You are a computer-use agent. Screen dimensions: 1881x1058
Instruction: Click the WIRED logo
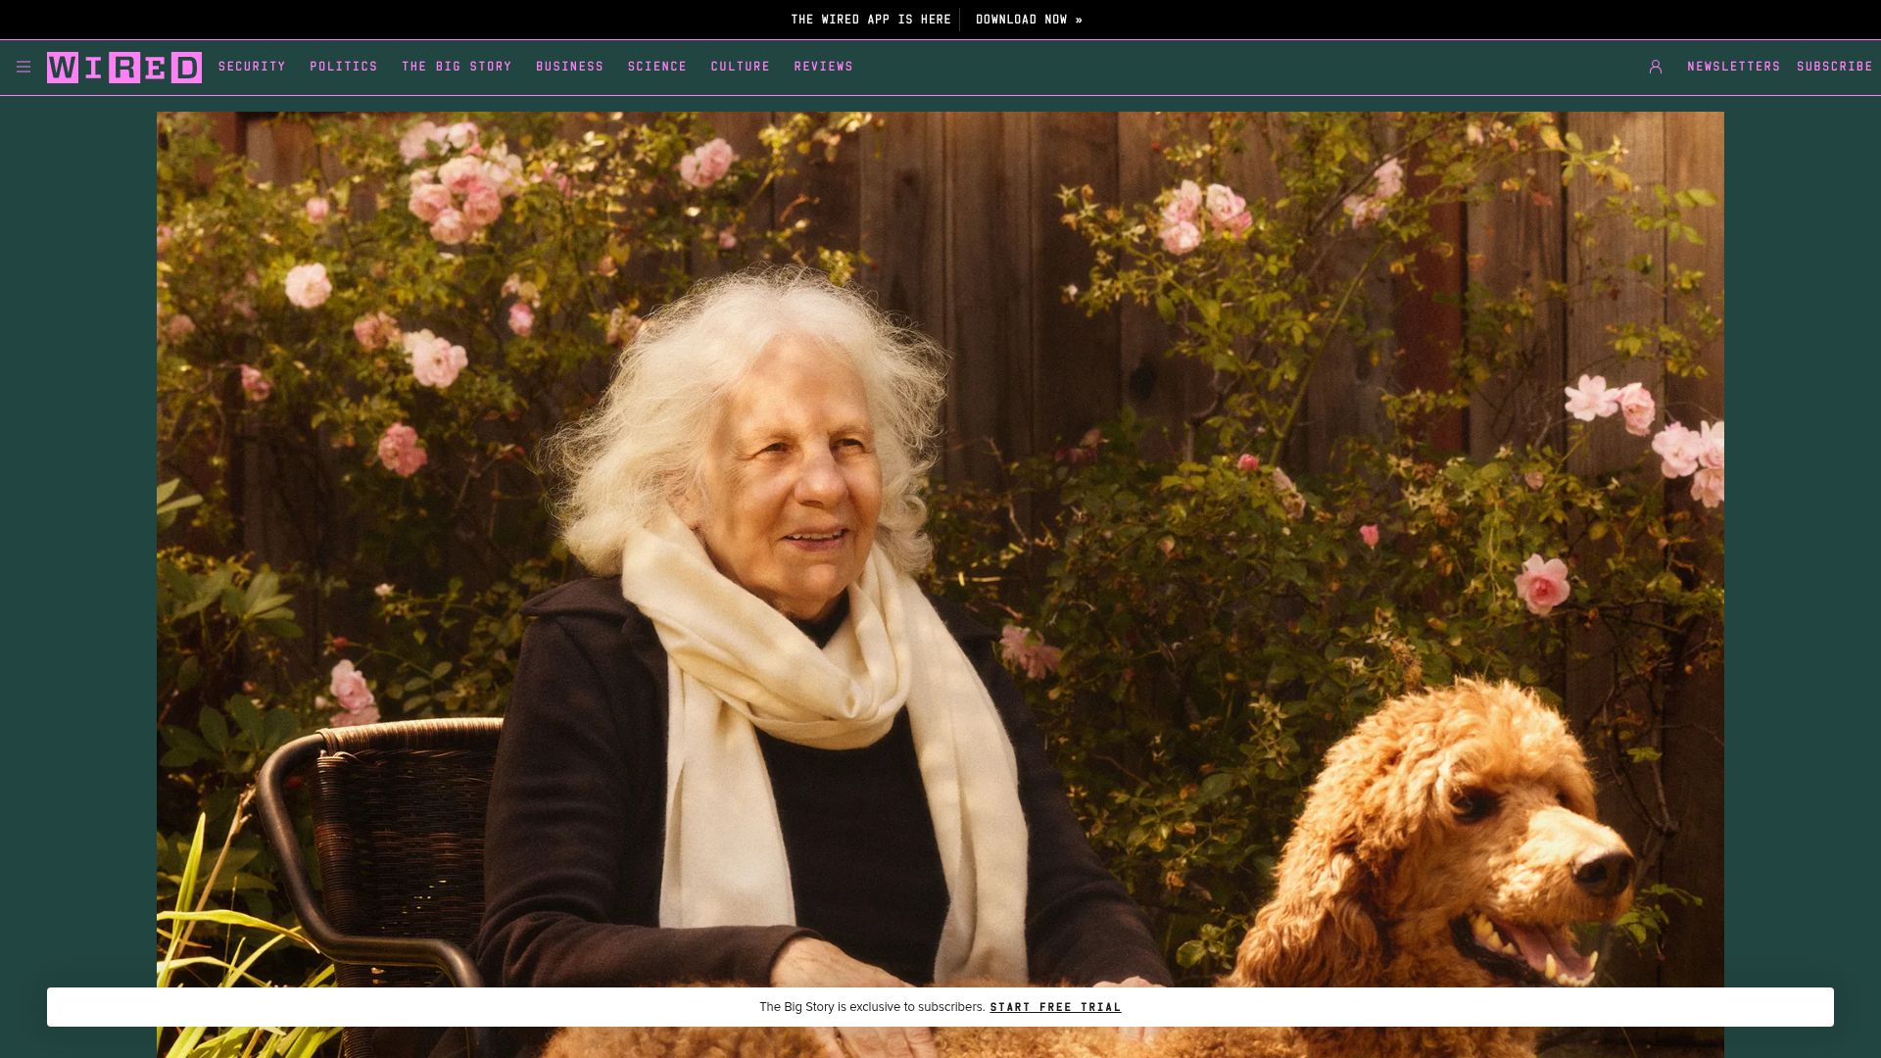[124, 68]
